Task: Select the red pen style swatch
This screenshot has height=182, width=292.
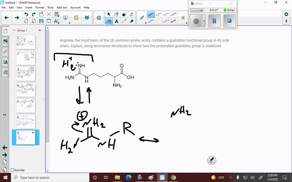Action: point(159,14)
